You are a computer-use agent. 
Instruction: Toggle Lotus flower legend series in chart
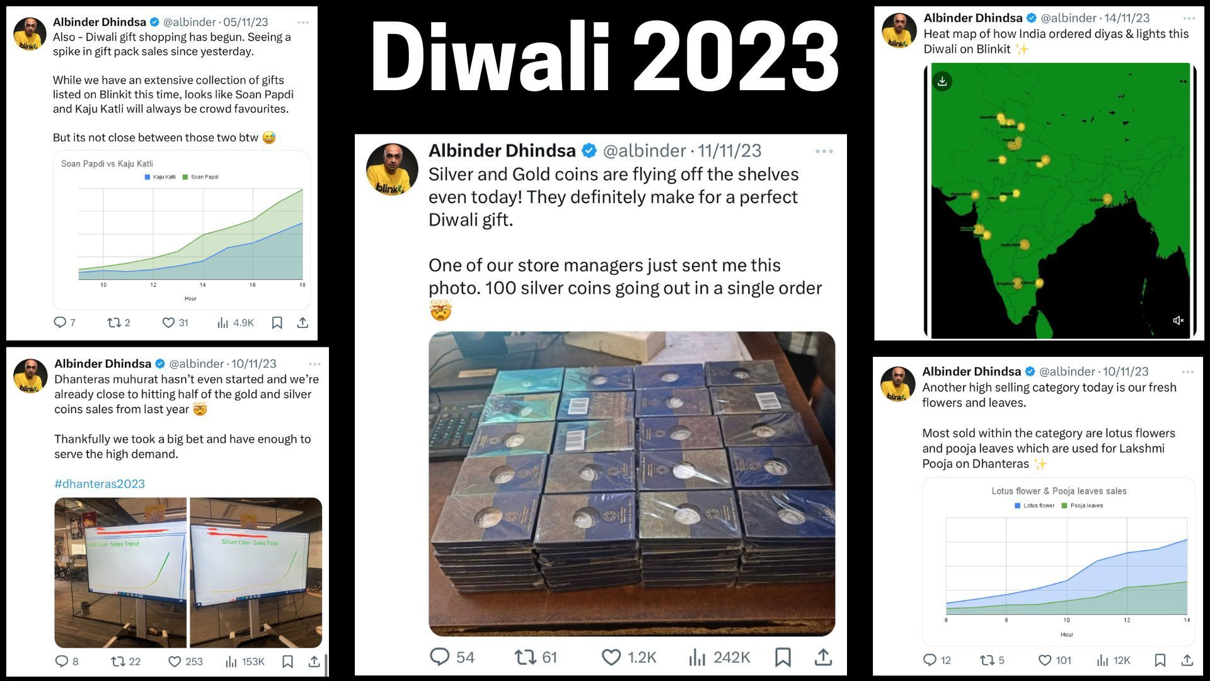coord(1034,506)
